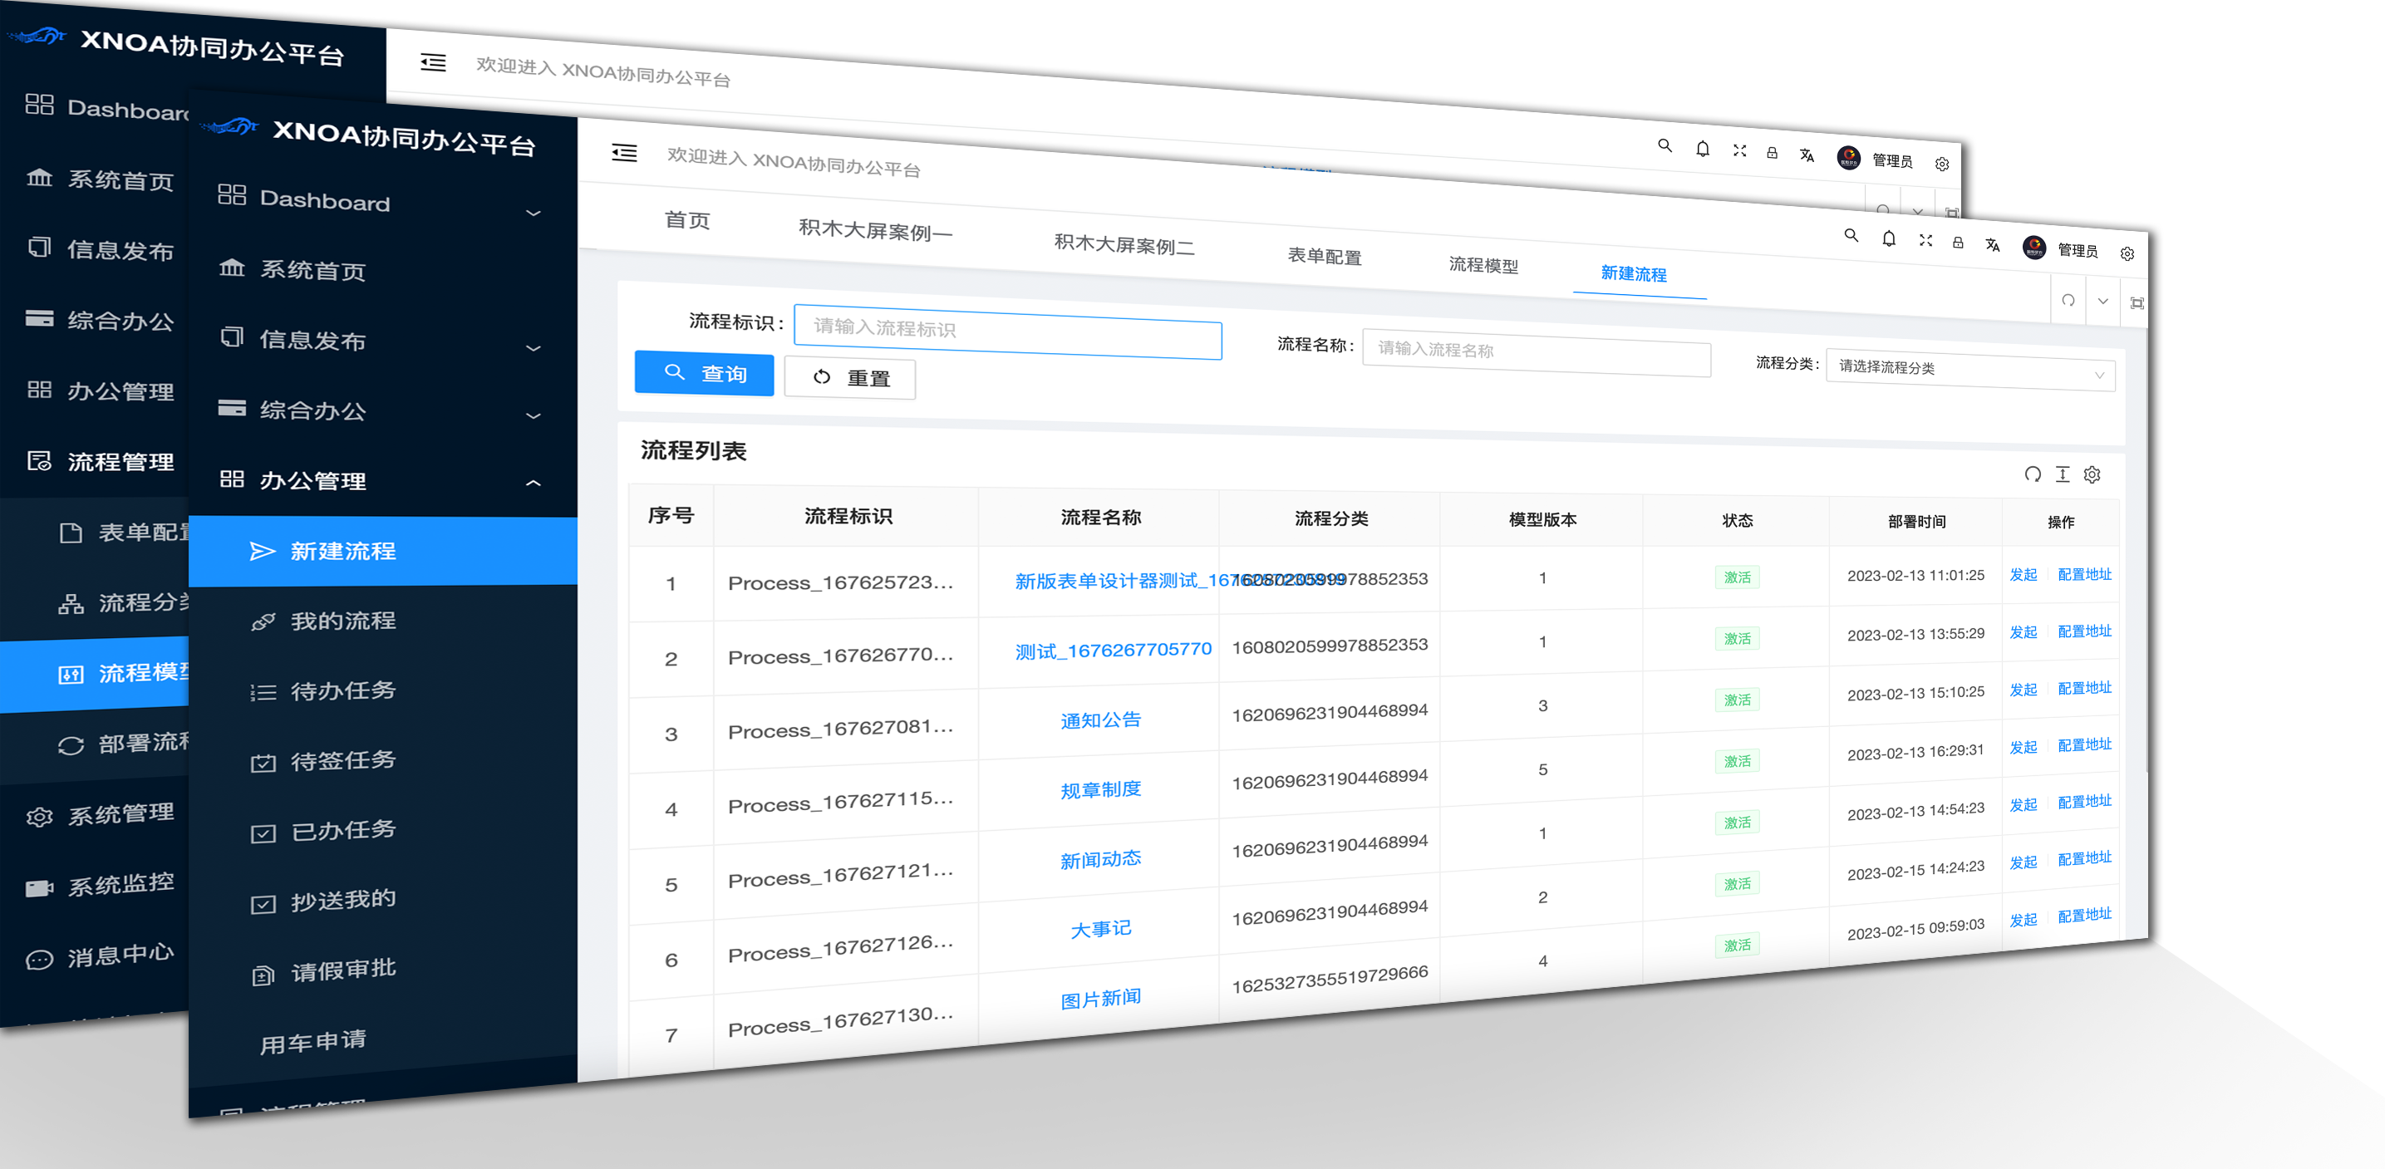Screen dimensions: 2385x1169
Task: Focus the 流程名称 input field
Action: tap(1536, 352)
